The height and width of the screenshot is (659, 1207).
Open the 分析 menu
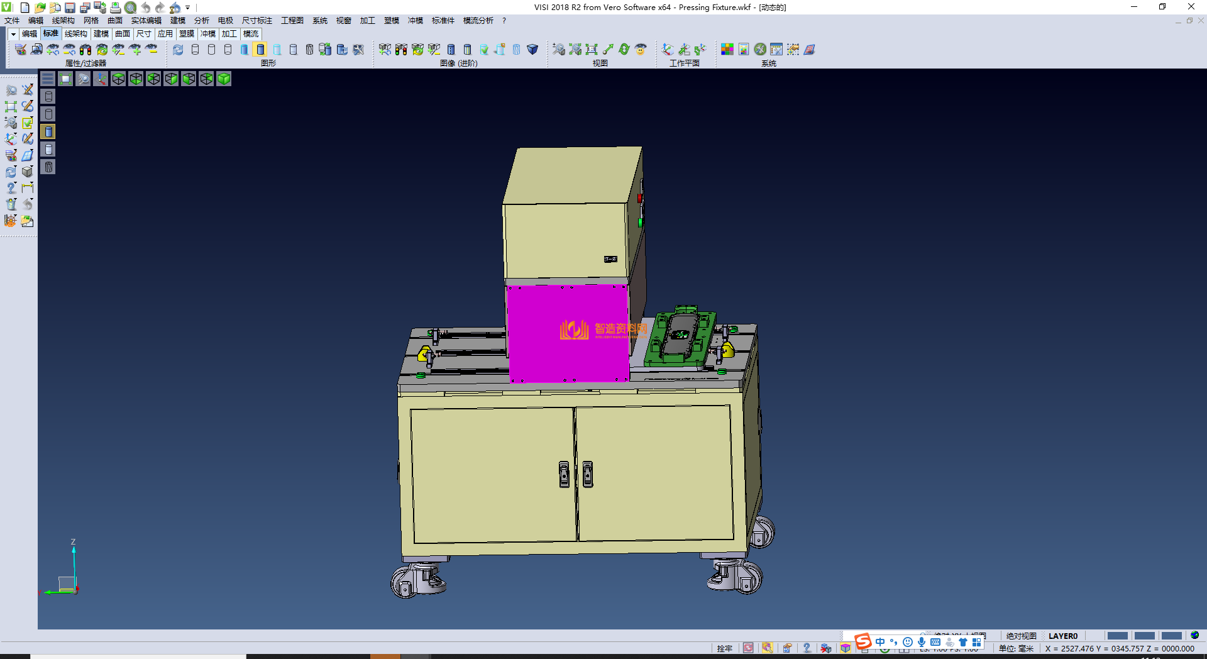point(201,21)
